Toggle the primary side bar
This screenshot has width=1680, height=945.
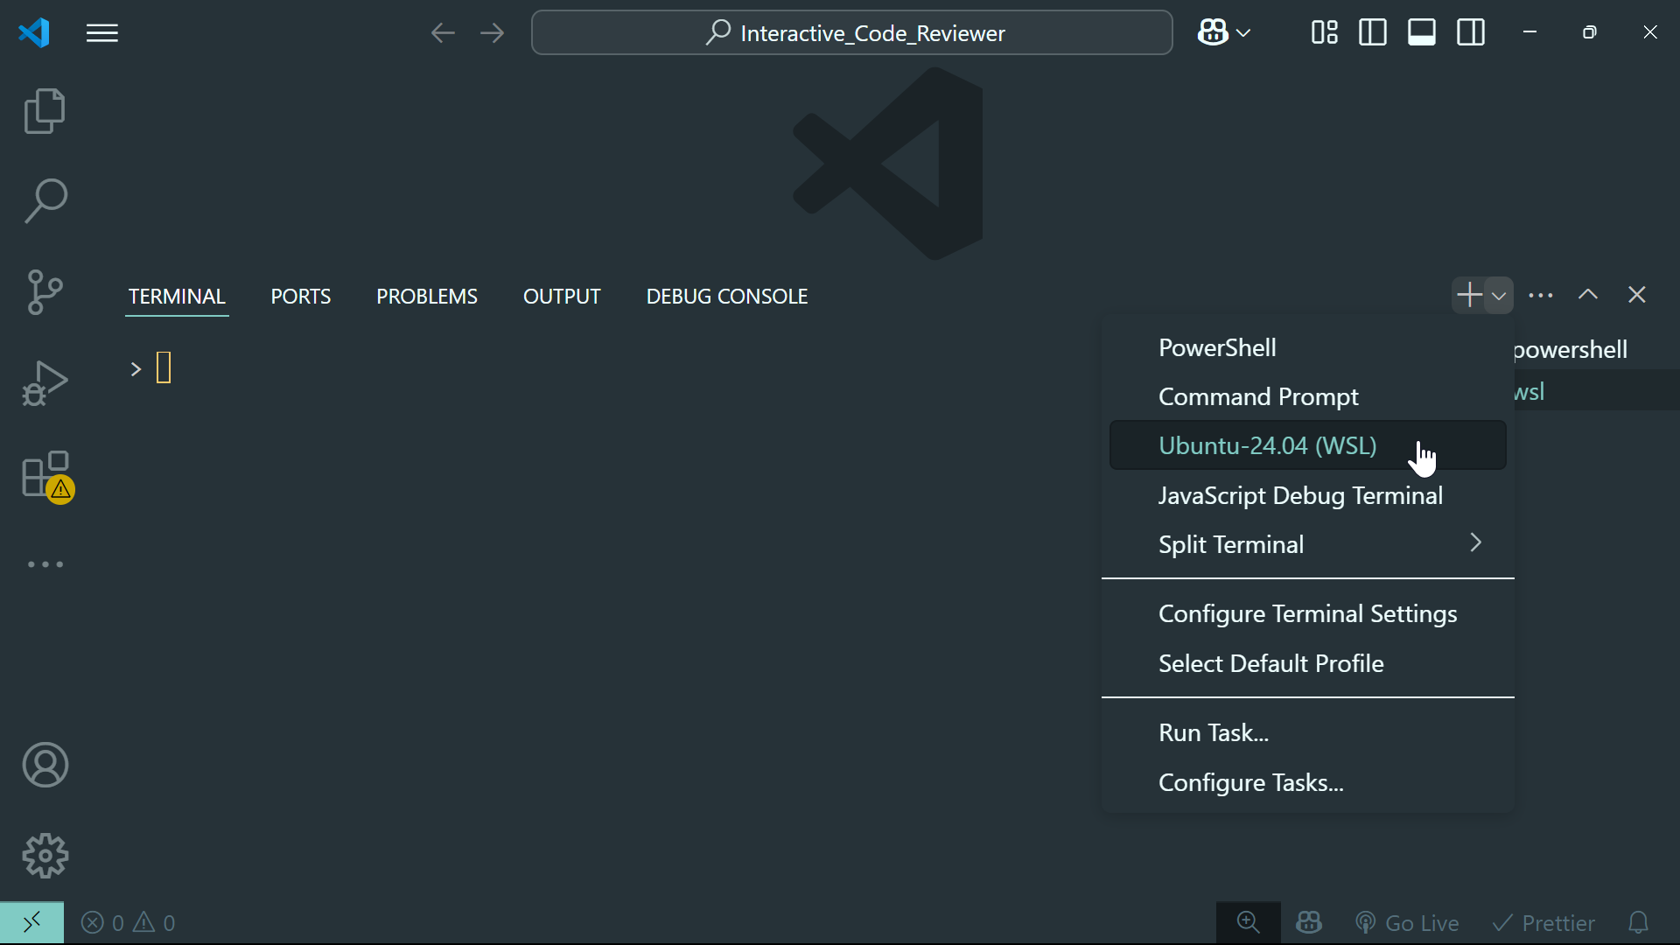1373,33
